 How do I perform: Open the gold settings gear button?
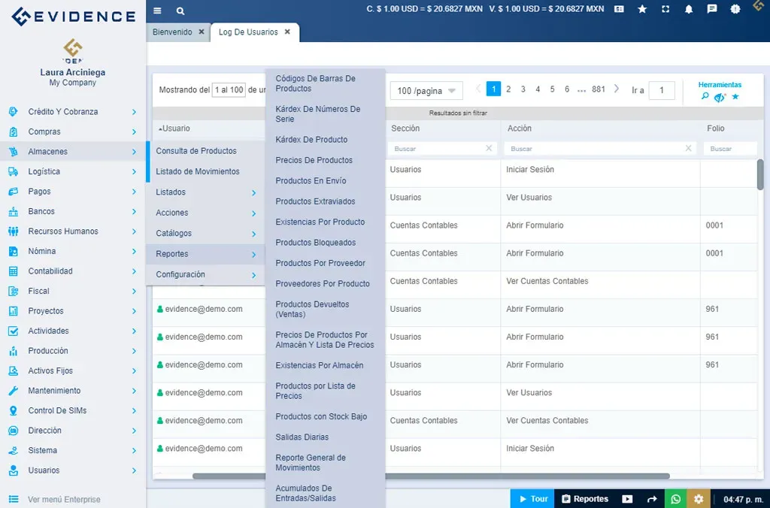699,499
